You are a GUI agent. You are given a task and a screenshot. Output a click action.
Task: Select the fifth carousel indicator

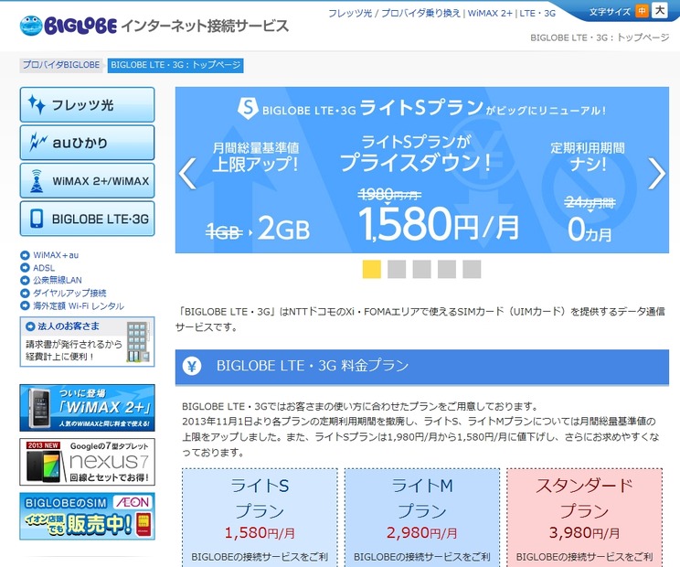tap(472, 269)
